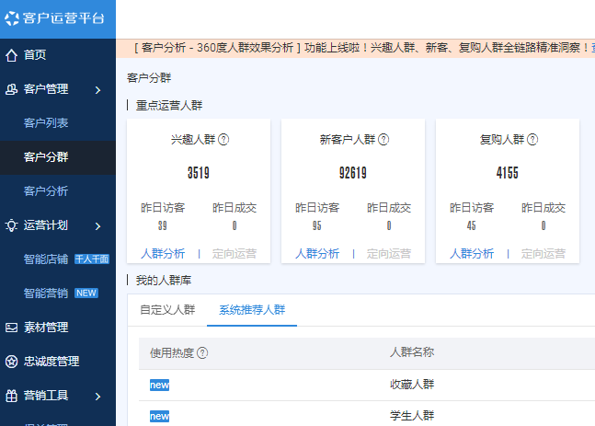
Task: Click the new tag in 收藏人群 row
Action: click(159, 385)
